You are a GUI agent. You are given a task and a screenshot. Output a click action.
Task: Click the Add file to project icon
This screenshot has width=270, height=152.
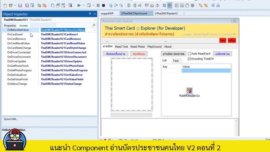[39, 5]
